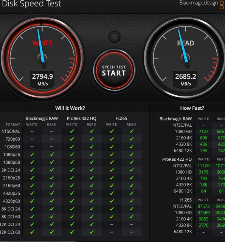The image size is (225, 242).
Task: Click Blackmagic RAW heading in Will It Work table
Action: 42,118
